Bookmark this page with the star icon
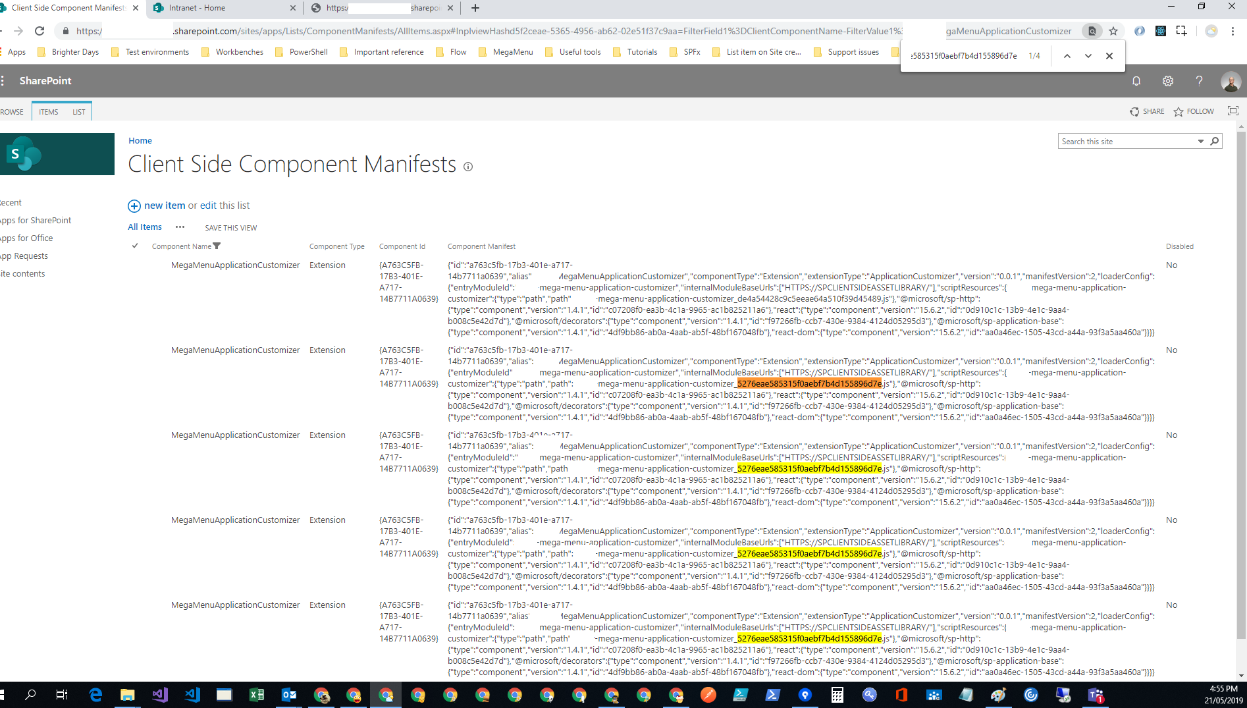 (1113, 31)
